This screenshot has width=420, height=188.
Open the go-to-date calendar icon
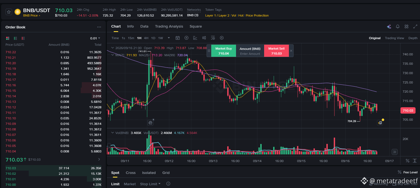(x=178, y=38)
